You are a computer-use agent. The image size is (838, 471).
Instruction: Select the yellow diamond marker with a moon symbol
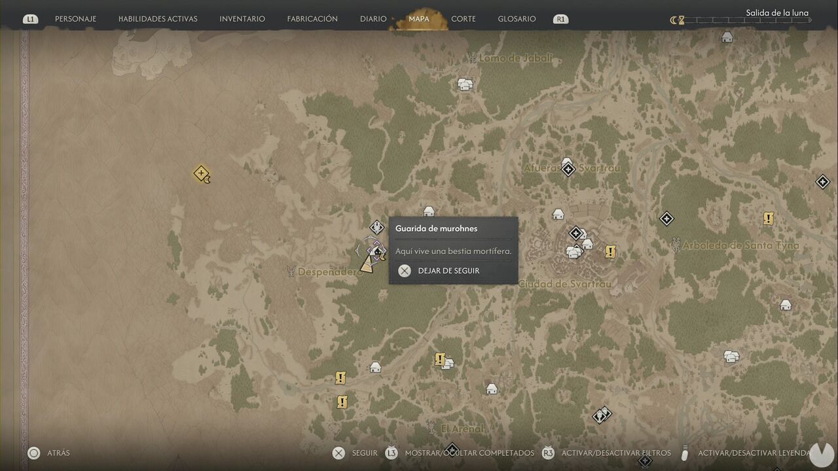click(202, 173)
